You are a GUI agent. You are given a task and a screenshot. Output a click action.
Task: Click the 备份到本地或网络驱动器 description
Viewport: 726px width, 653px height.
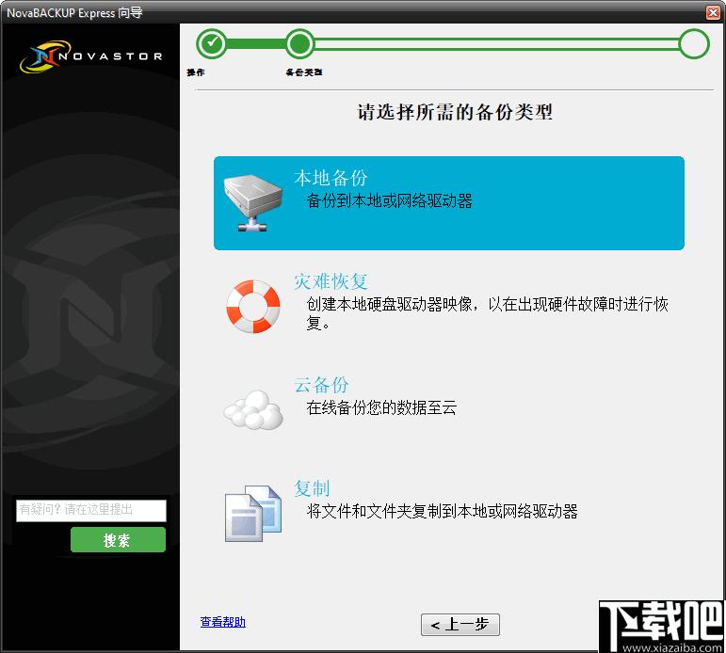(x=390, y=200)
